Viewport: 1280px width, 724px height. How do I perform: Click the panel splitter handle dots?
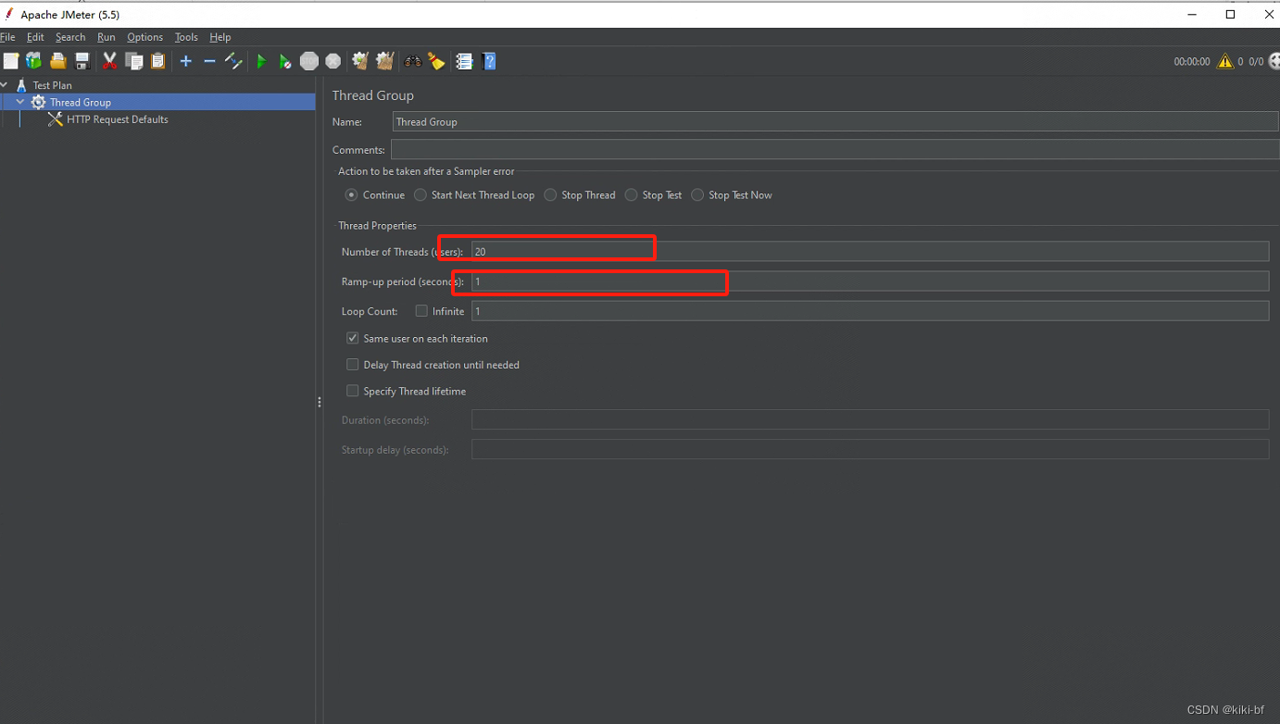(320, 402)
